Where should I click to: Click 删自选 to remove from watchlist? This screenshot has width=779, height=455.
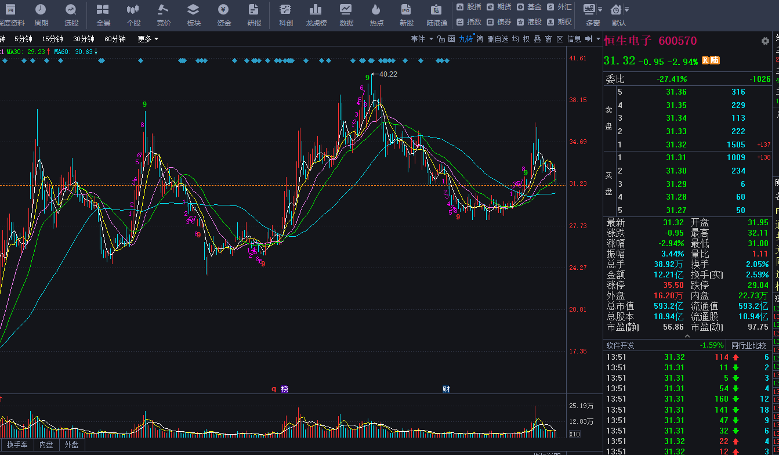(498, 39)
